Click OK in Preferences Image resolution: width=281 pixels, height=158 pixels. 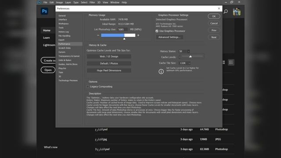tap(214, 16)
